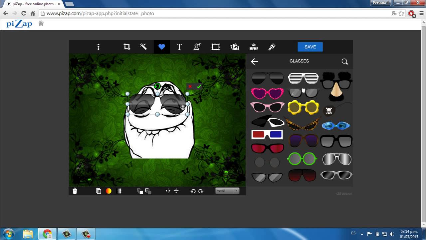
Task: Click the piZap logo
Action: (x=19, y=24)
